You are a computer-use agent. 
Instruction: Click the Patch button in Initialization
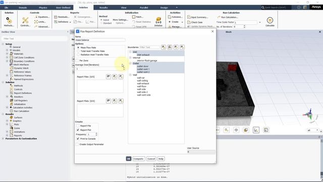pyautogui.click(x=138, y=17)
